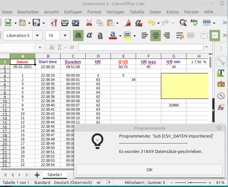Expand the formula bar
Screen dimensions: 228x187
point(206,47)
